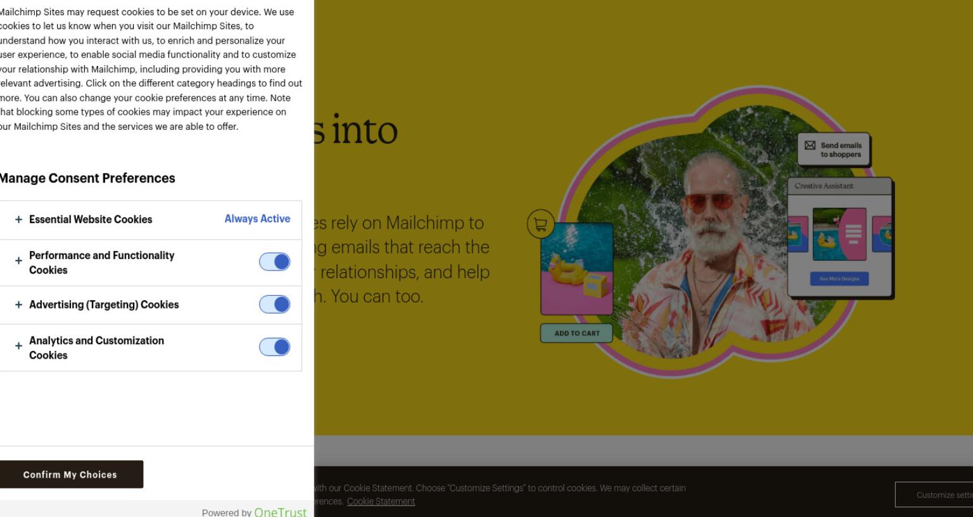Toggle Performance and Functionality Cookies switch

click(274, 262)
